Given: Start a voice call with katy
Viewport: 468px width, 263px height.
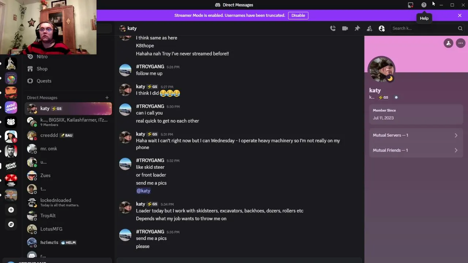Looking at the screenshot, I should point(333,28).
